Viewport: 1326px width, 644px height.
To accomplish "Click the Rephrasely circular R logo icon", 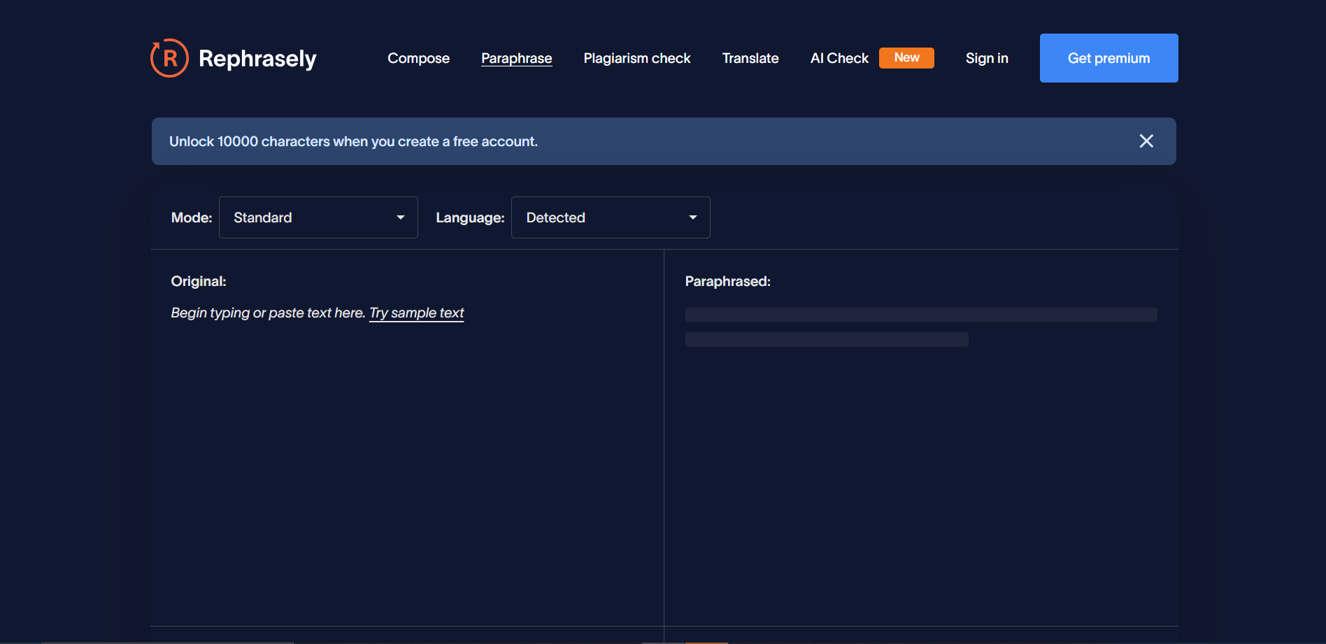I will tap(169, 58).
